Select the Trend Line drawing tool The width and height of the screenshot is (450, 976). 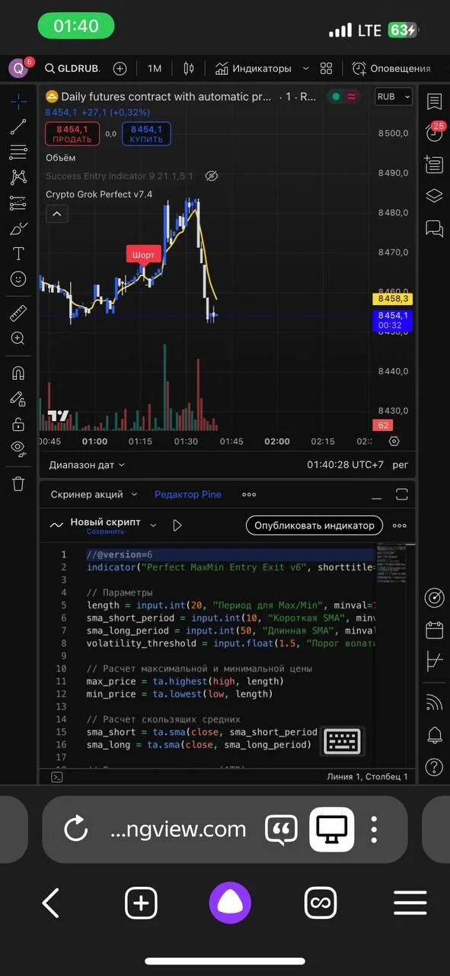click(x=18, y=127)
